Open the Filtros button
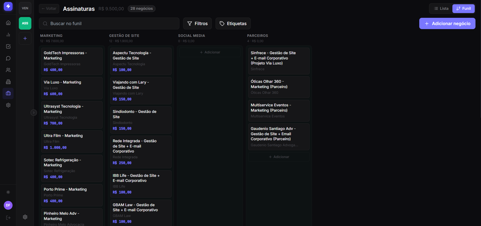Image resolution: width=481 pixels, height=226 pixels. click(197, 24)
